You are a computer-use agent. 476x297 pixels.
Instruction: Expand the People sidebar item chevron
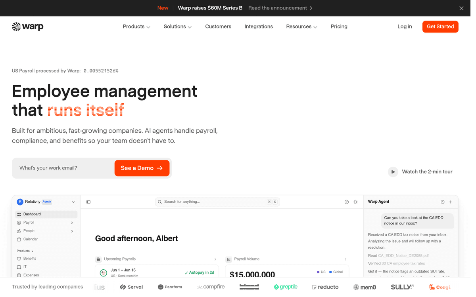[x=72, y=231]
